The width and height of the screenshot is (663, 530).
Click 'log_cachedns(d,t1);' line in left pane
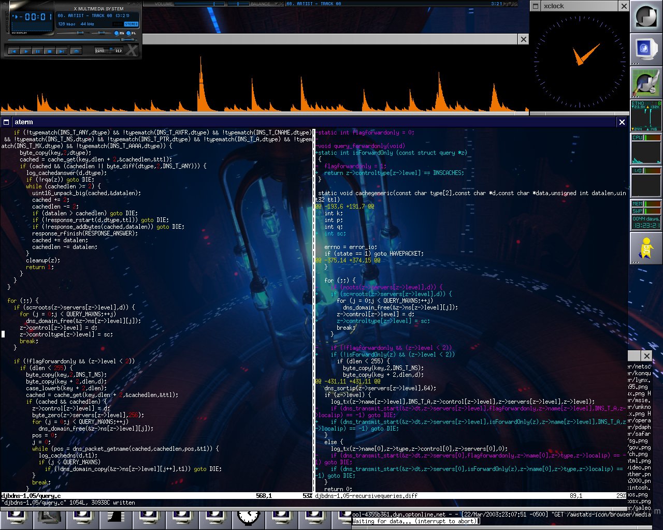tap(68, 455)
